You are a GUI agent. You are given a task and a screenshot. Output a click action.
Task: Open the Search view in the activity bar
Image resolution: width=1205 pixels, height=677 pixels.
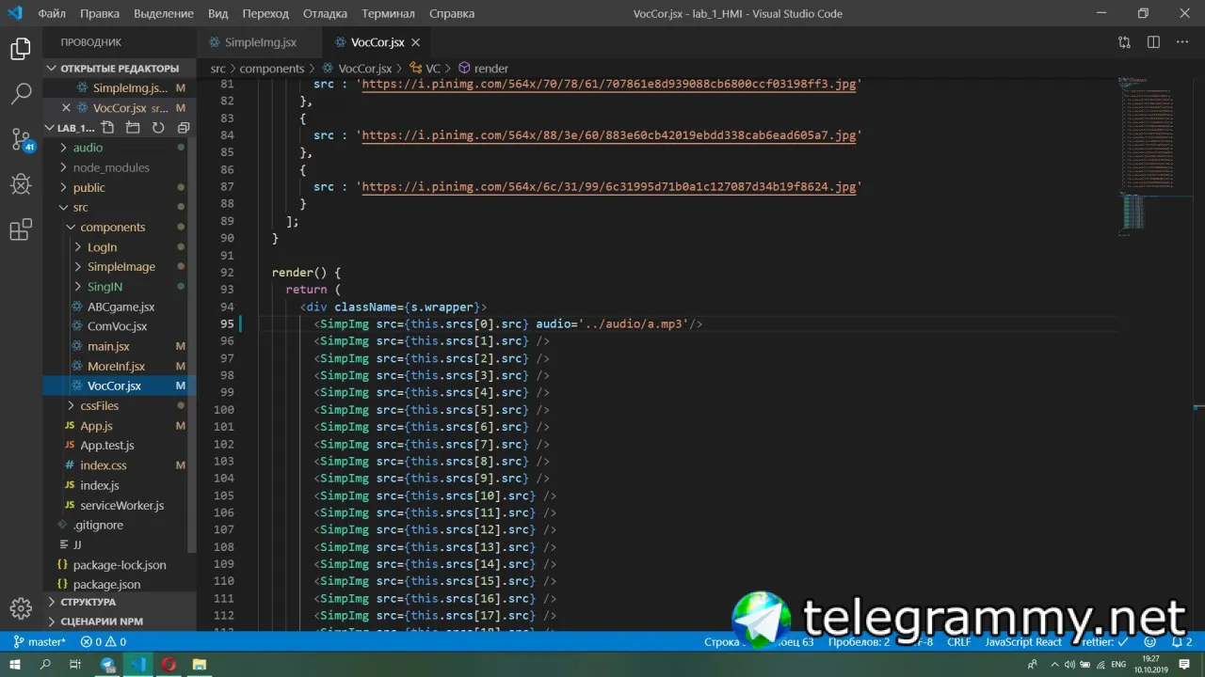[x=21, y=93]
